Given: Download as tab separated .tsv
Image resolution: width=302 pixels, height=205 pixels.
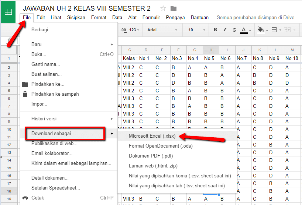Looking at the screenshot, I should (x=177, y=186).
